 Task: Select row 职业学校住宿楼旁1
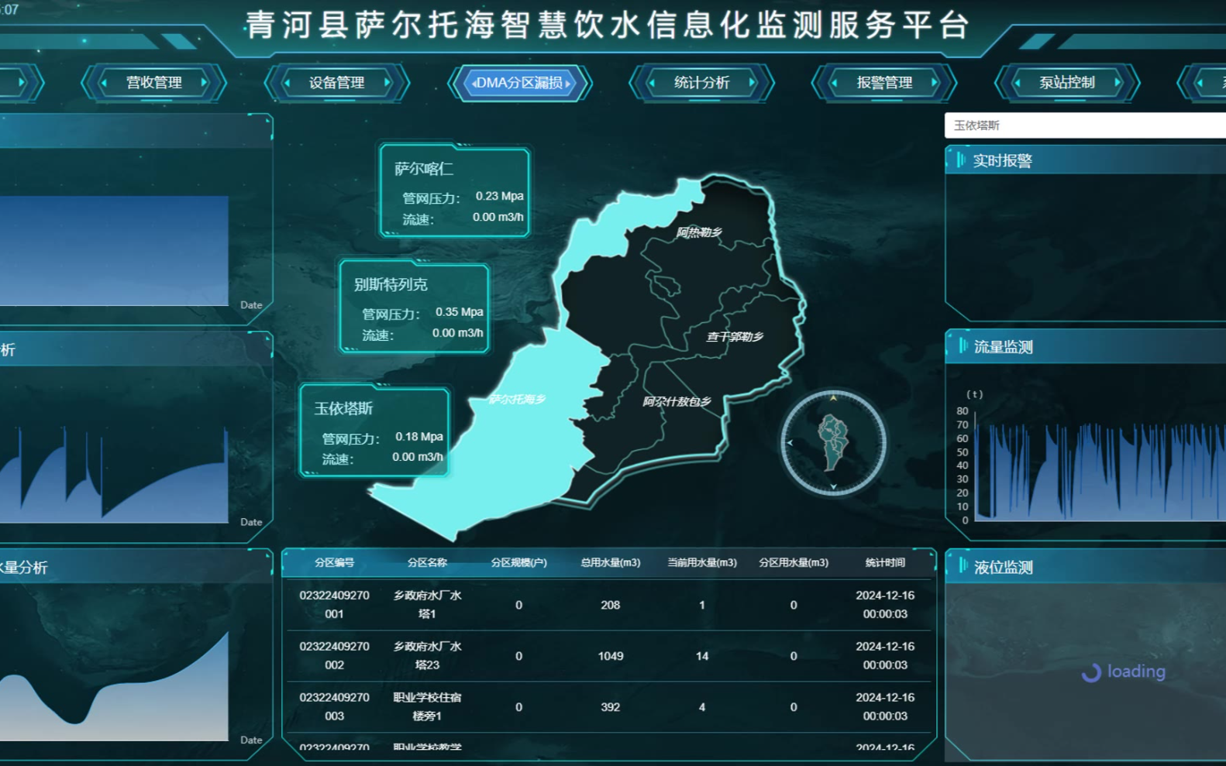pyautogui.click(x=609, y=707)
